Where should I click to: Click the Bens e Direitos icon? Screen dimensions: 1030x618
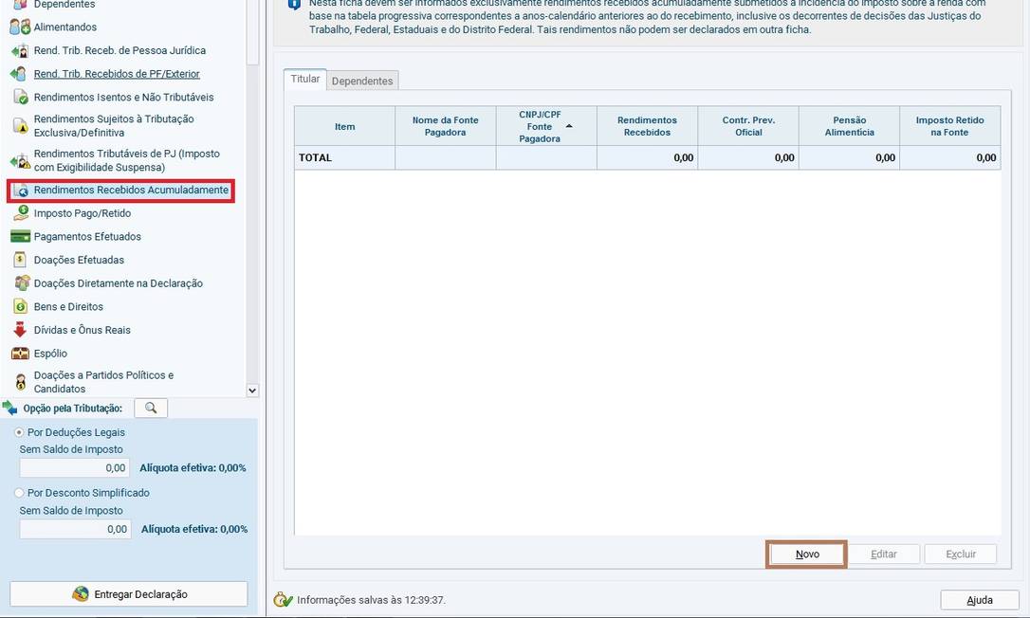(20, 307)
